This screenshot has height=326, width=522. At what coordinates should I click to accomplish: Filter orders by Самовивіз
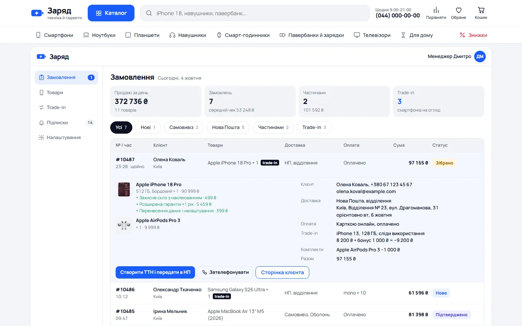tap(184, 128)
